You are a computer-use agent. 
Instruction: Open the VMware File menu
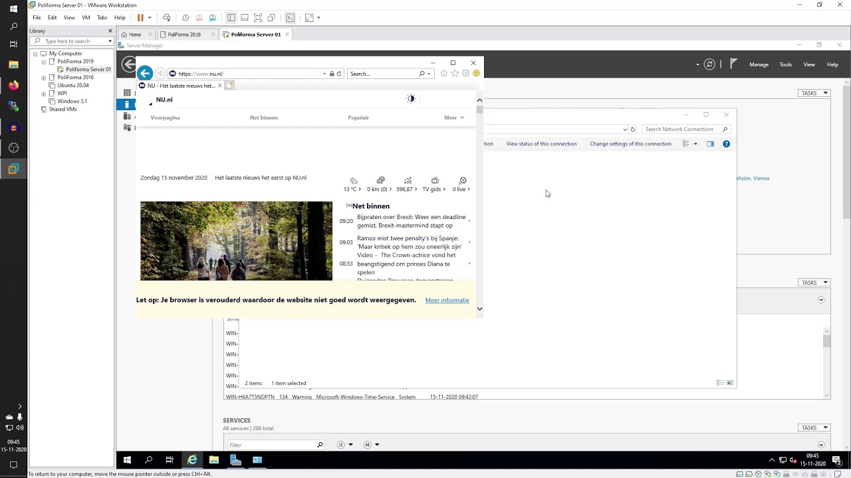click(x=37, y=18)
